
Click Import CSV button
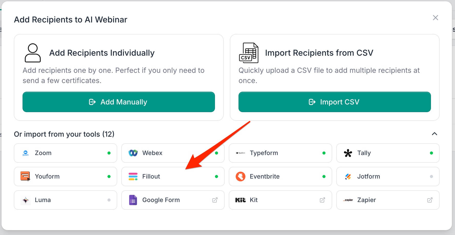(x=335, y=102)
